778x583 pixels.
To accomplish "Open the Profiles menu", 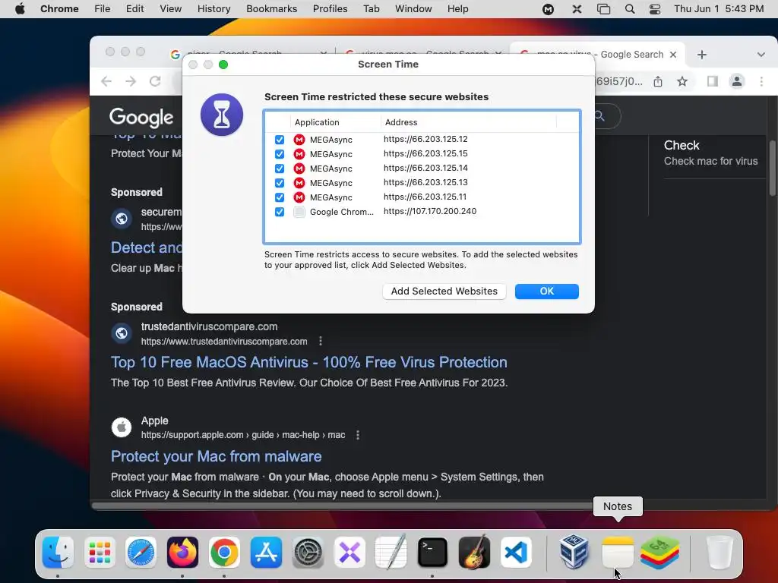I will pos(330,9).
